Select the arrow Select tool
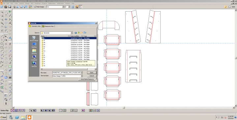The image size is (237, 120). click(x=6, y=36)
